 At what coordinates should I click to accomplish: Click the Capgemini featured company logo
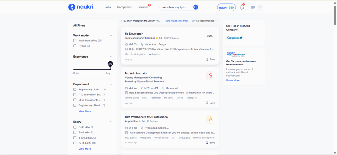click(x=235, y=38)
